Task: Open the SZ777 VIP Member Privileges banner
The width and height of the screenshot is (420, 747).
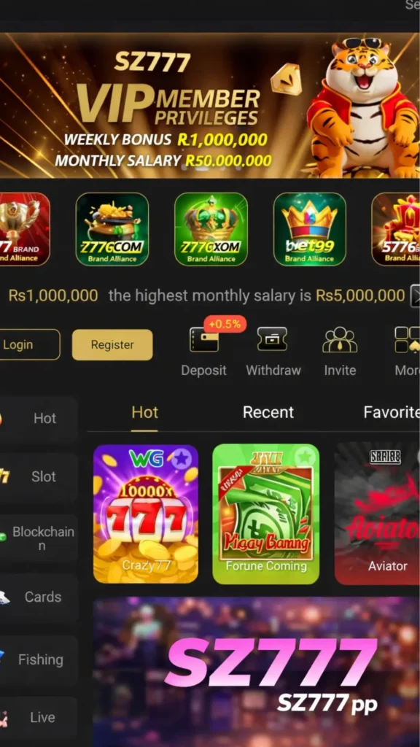Action: coord(210,105)
